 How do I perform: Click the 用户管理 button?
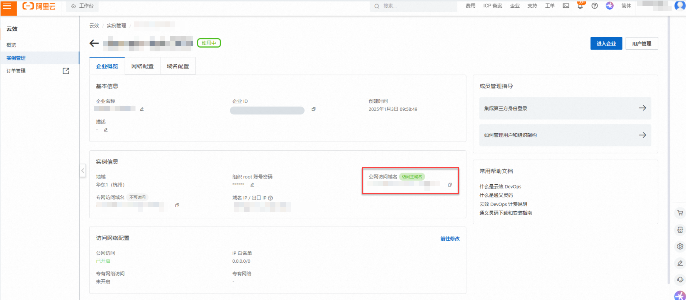pyautogui.click(x=642, y=43)
